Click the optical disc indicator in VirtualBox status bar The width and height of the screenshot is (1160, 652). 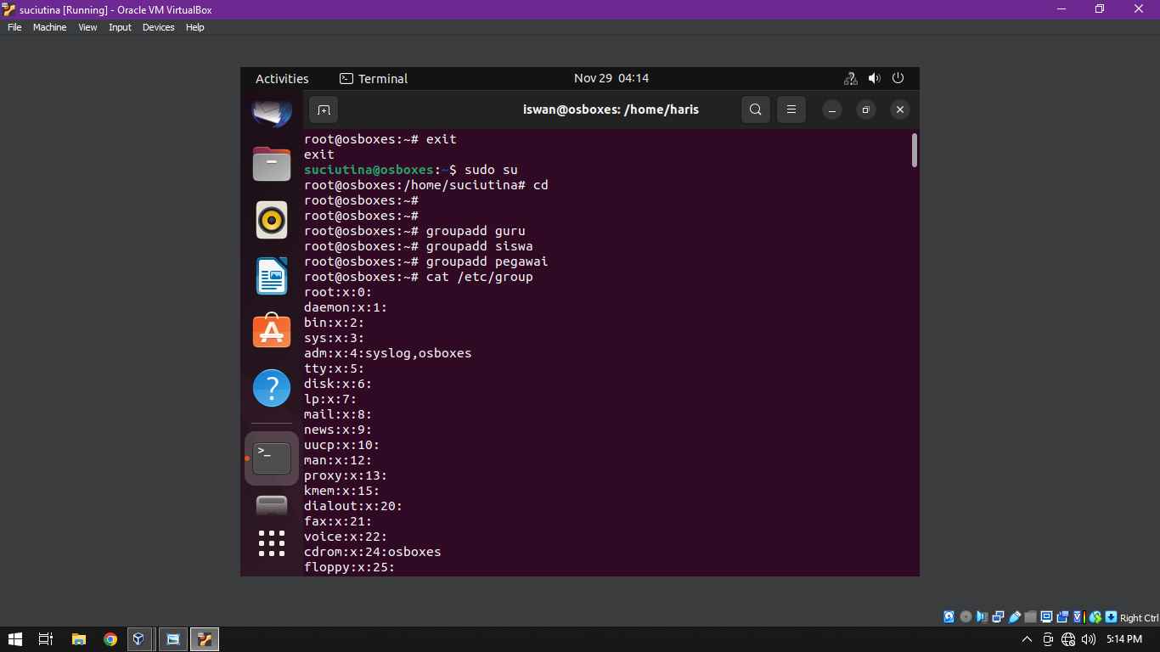pos(966,617)
